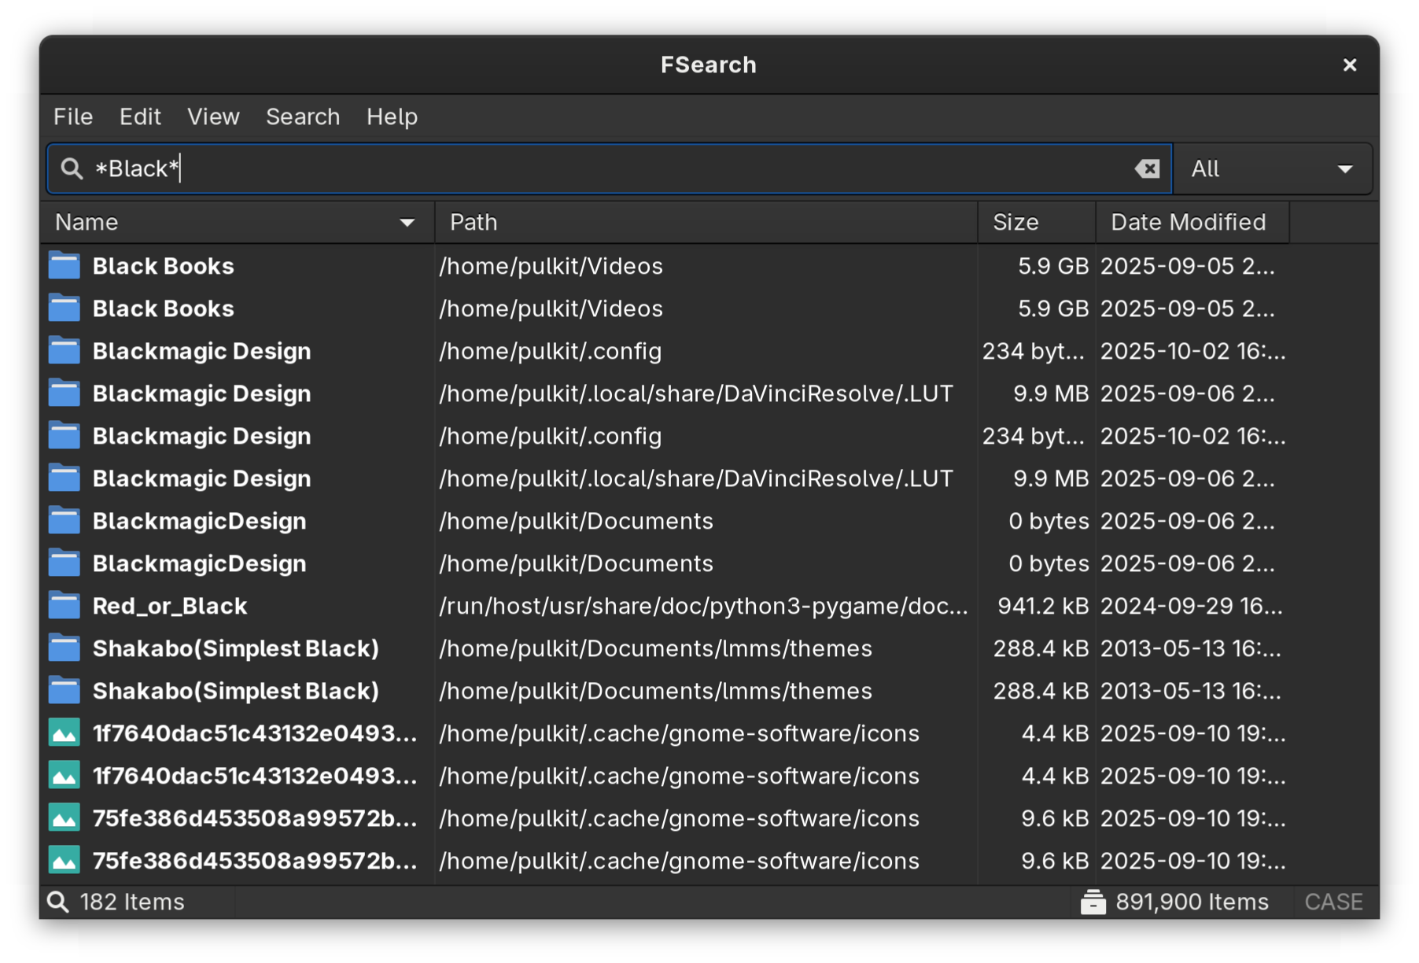Image resolution: width=1419 pixels, height=963 pixels.
Task: Click inside the search input field
Action: tap(551, 168)
